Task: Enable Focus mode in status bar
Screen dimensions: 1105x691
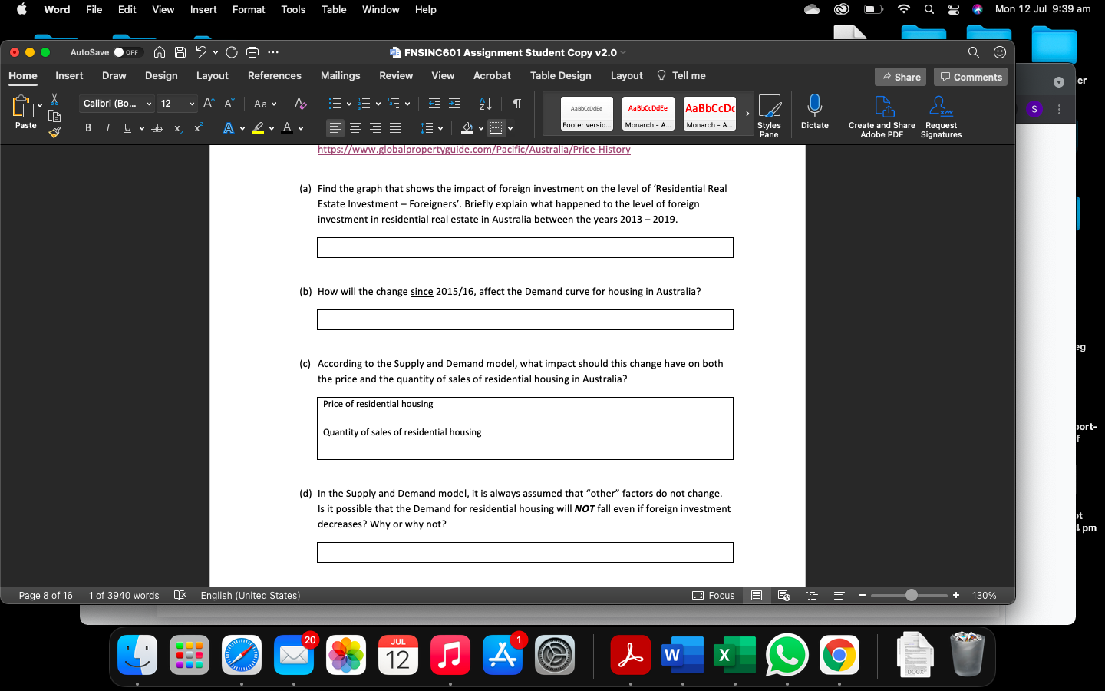Action: click(714, 595)
